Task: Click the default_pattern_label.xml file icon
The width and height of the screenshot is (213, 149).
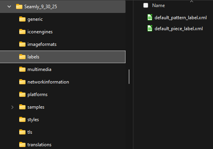Action: (x=150, y=17)
